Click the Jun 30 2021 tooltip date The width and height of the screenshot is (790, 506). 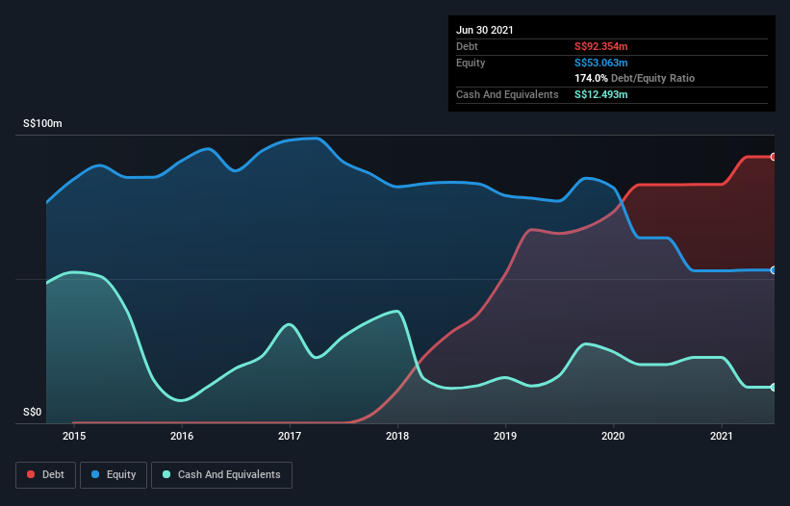[485, 30]
